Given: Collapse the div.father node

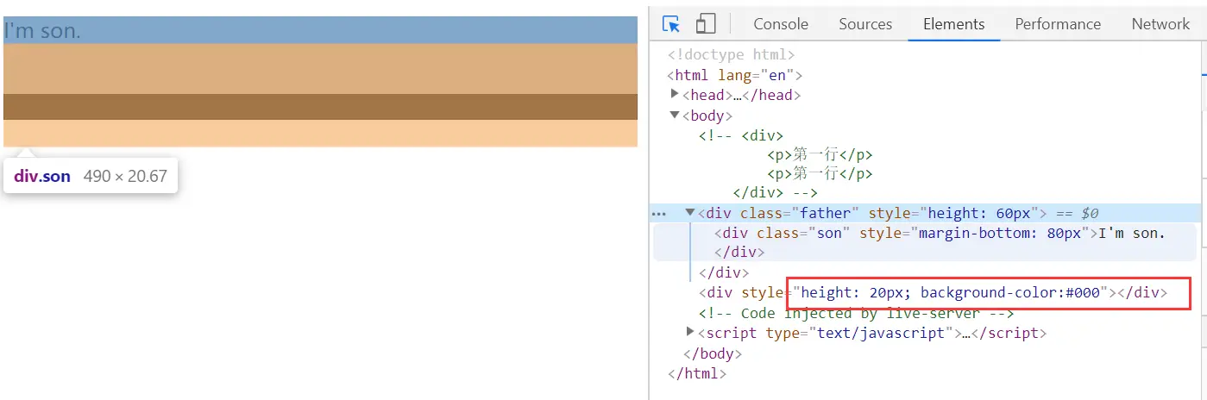Looking at the screenshot, I should pos(690,212).
